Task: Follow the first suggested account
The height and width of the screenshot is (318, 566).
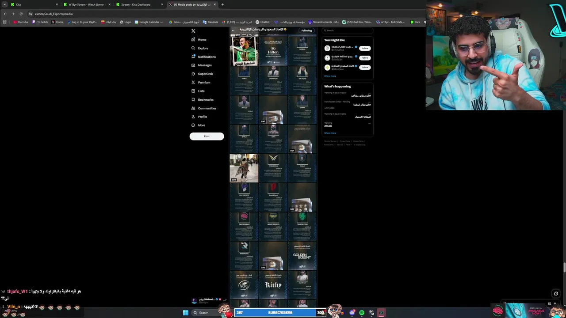Action: point(364,48)
